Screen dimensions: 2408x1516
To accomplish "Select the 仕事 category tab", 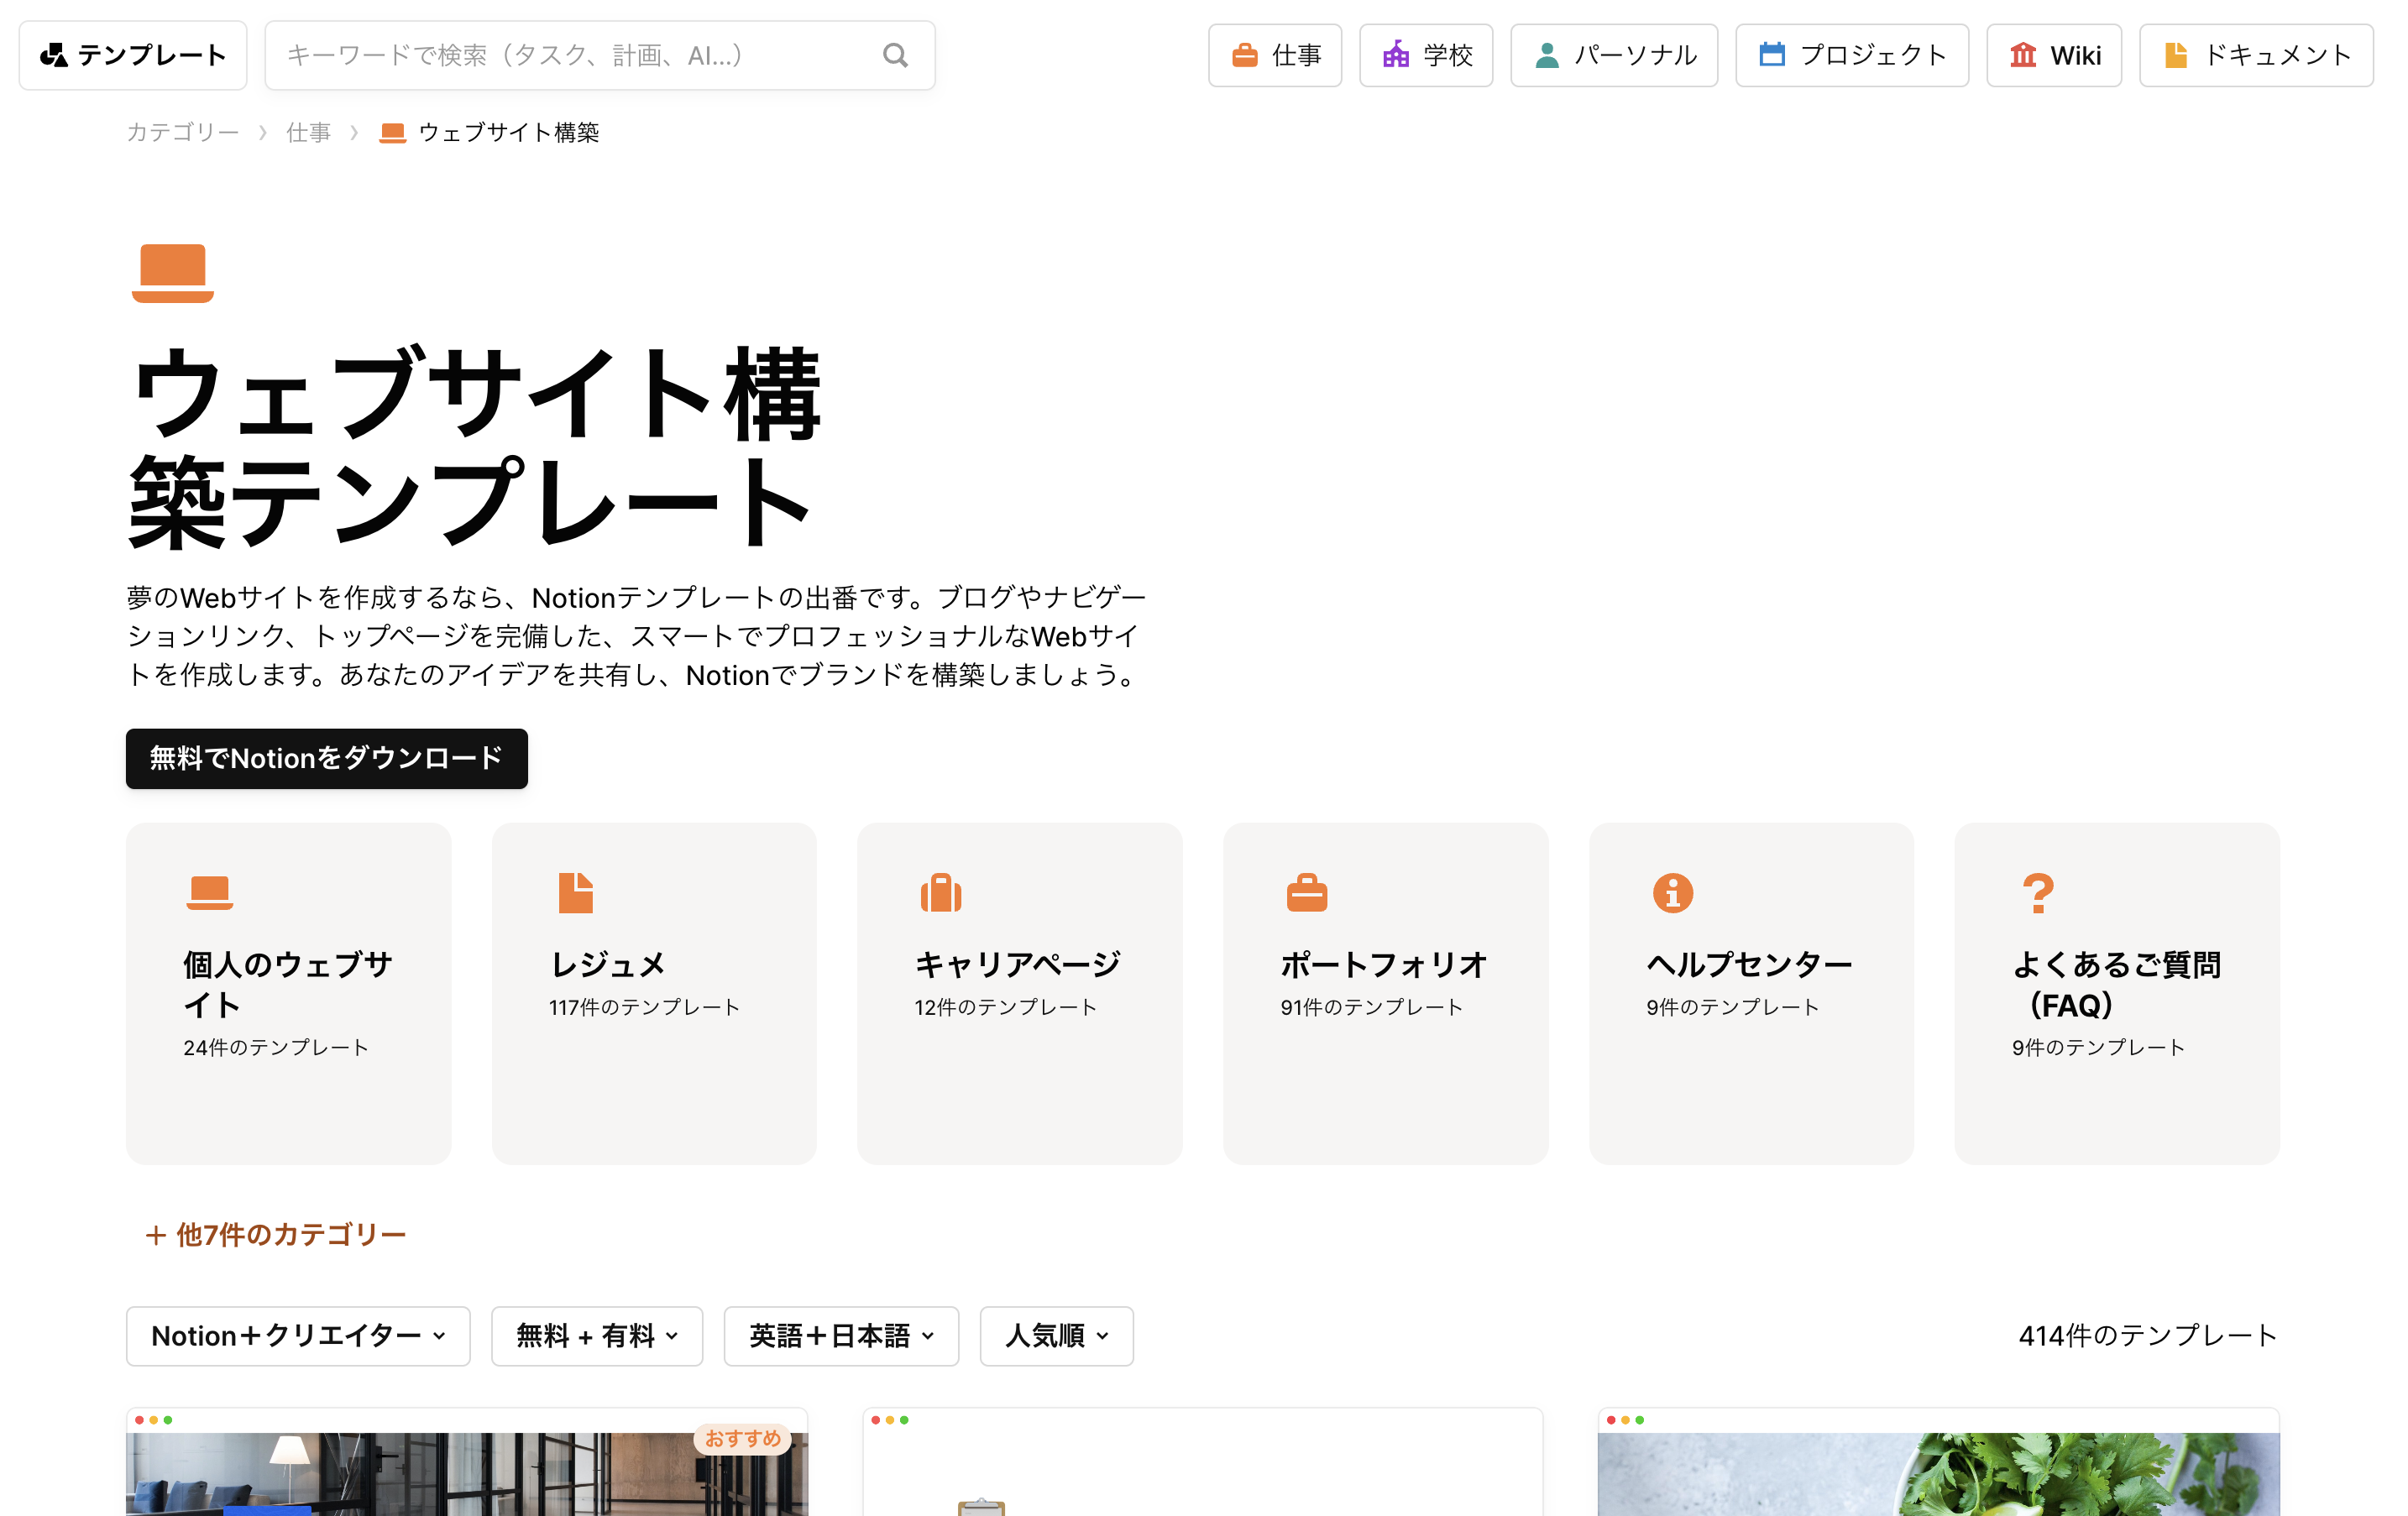I will pos(1275,55).
